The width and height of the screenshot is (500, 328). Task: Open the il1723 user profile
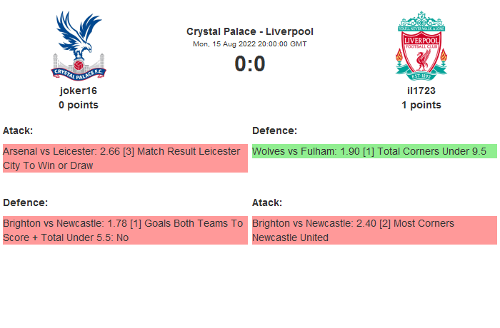tap(421, 91)
